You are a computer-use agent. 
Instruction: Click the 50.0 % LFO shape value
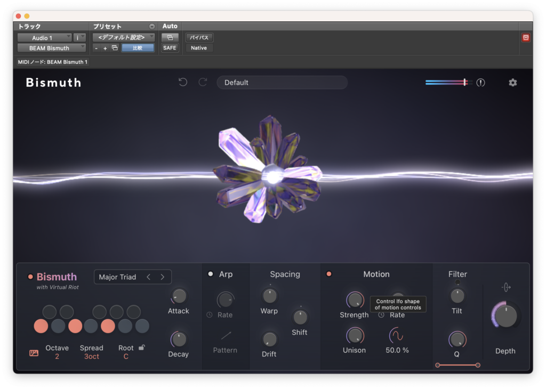click(397, 350)
